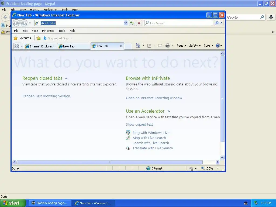The height and width of the screenshot is (207, 276).
Task: Click Open an InPrivate Browsing window link
Action: 154,98
